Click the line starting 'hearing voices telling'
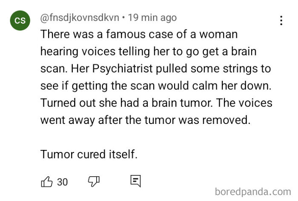The width and height of the screenshot is (298, 201). tap(149, 52)
